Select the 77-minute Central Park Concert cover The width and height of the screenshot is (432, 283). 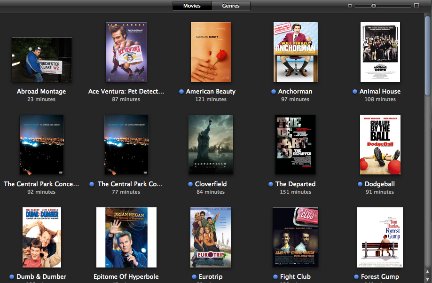click(126, 145)
